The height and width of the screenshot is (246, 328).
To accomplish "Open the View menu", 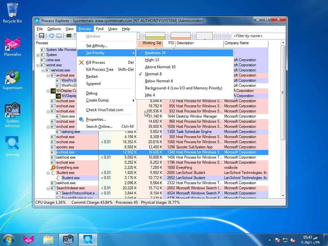I will (70, 29).
